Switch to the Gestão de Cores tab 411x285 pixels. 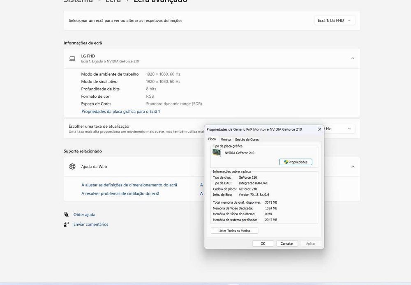coord(247,140)
